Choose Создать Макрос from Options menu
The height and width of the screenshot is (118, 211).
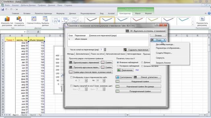164,53
